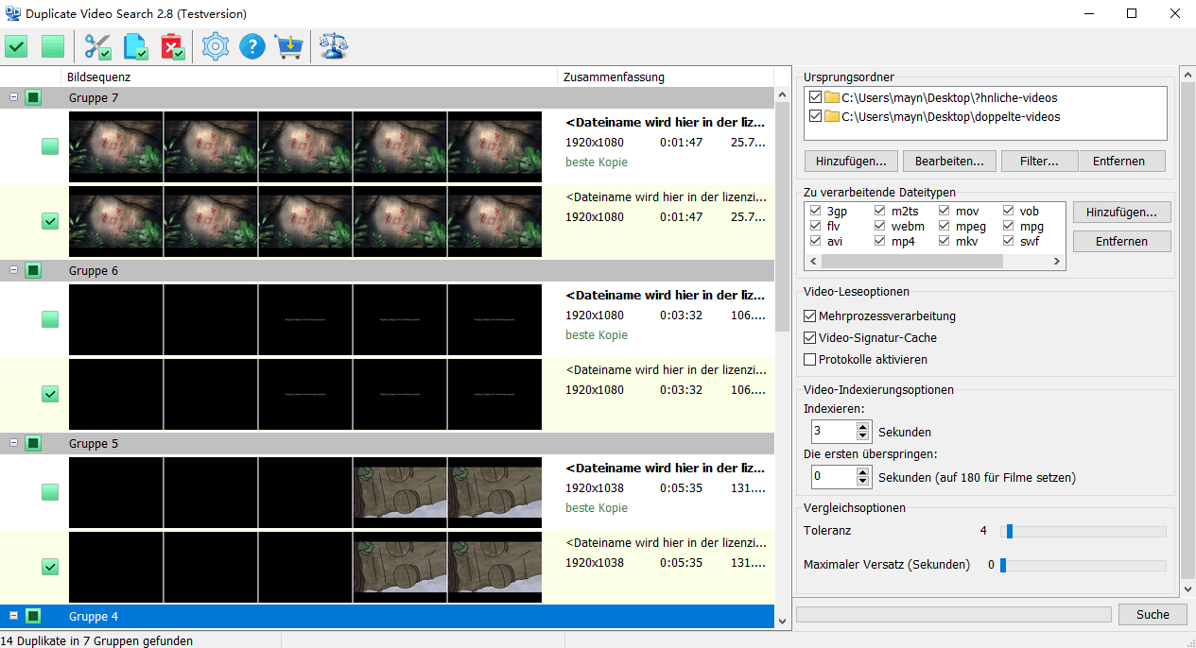
Task: Toggle the Gruppe 6 group checkbox
Action: pyautogui.click(x=33, y=270)
